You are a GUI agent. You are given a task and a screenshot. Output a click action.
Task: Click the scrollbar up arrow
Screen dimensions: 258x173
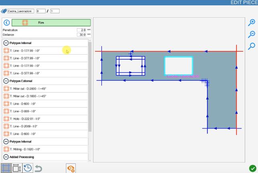pyautogui.click(x=90, y=41)
